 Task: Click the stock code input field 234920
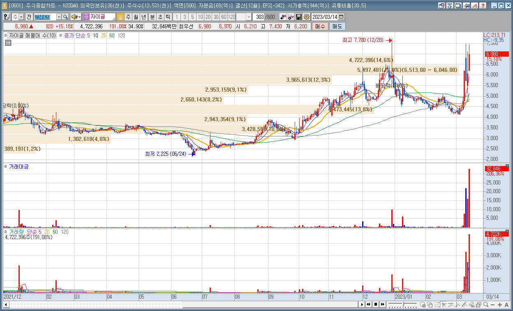(x=45, y=17)
